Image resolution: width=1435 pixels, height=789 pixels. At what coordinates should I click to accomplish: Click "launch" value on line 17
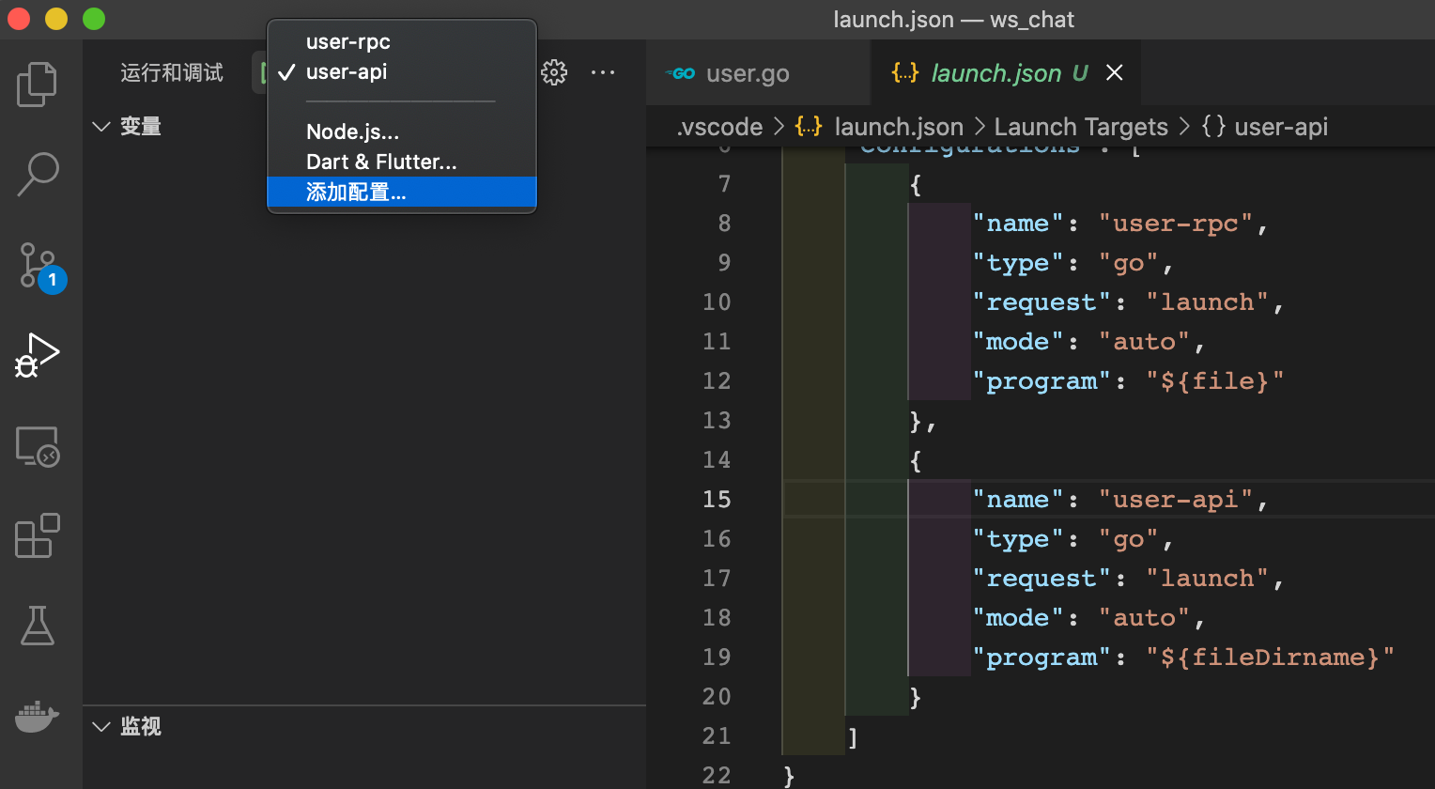click(x=1208, y=579)
